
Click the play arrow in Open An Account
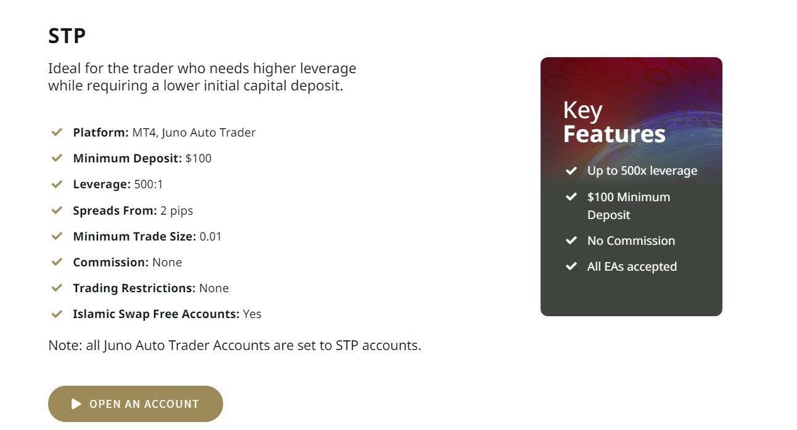tap(76, 404)
